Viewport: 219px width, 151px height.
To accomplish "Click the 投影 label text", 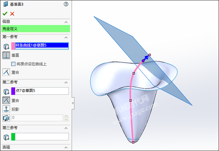I will 15,109.
